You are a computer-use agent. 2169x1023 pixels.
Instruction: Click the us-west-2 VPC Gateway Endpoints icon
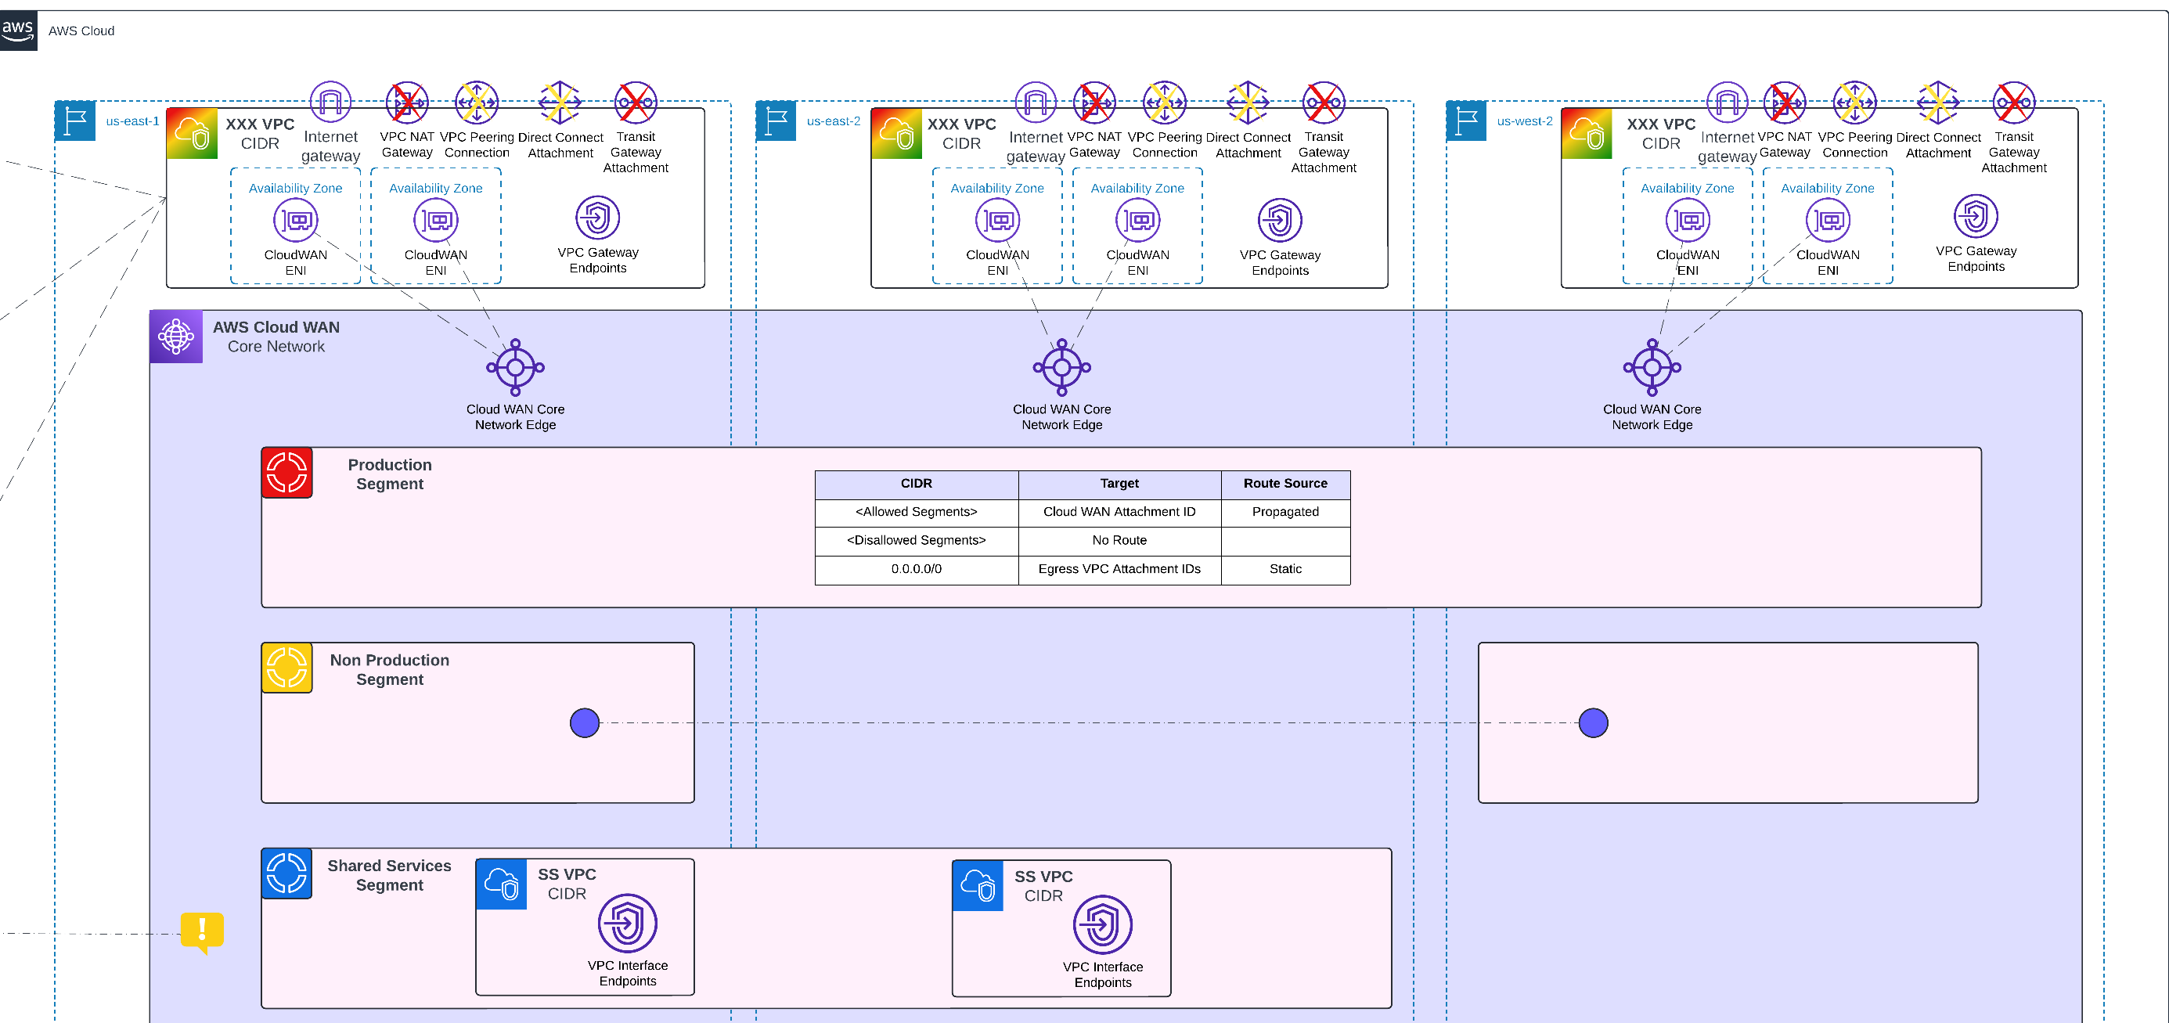point(1976,215)
